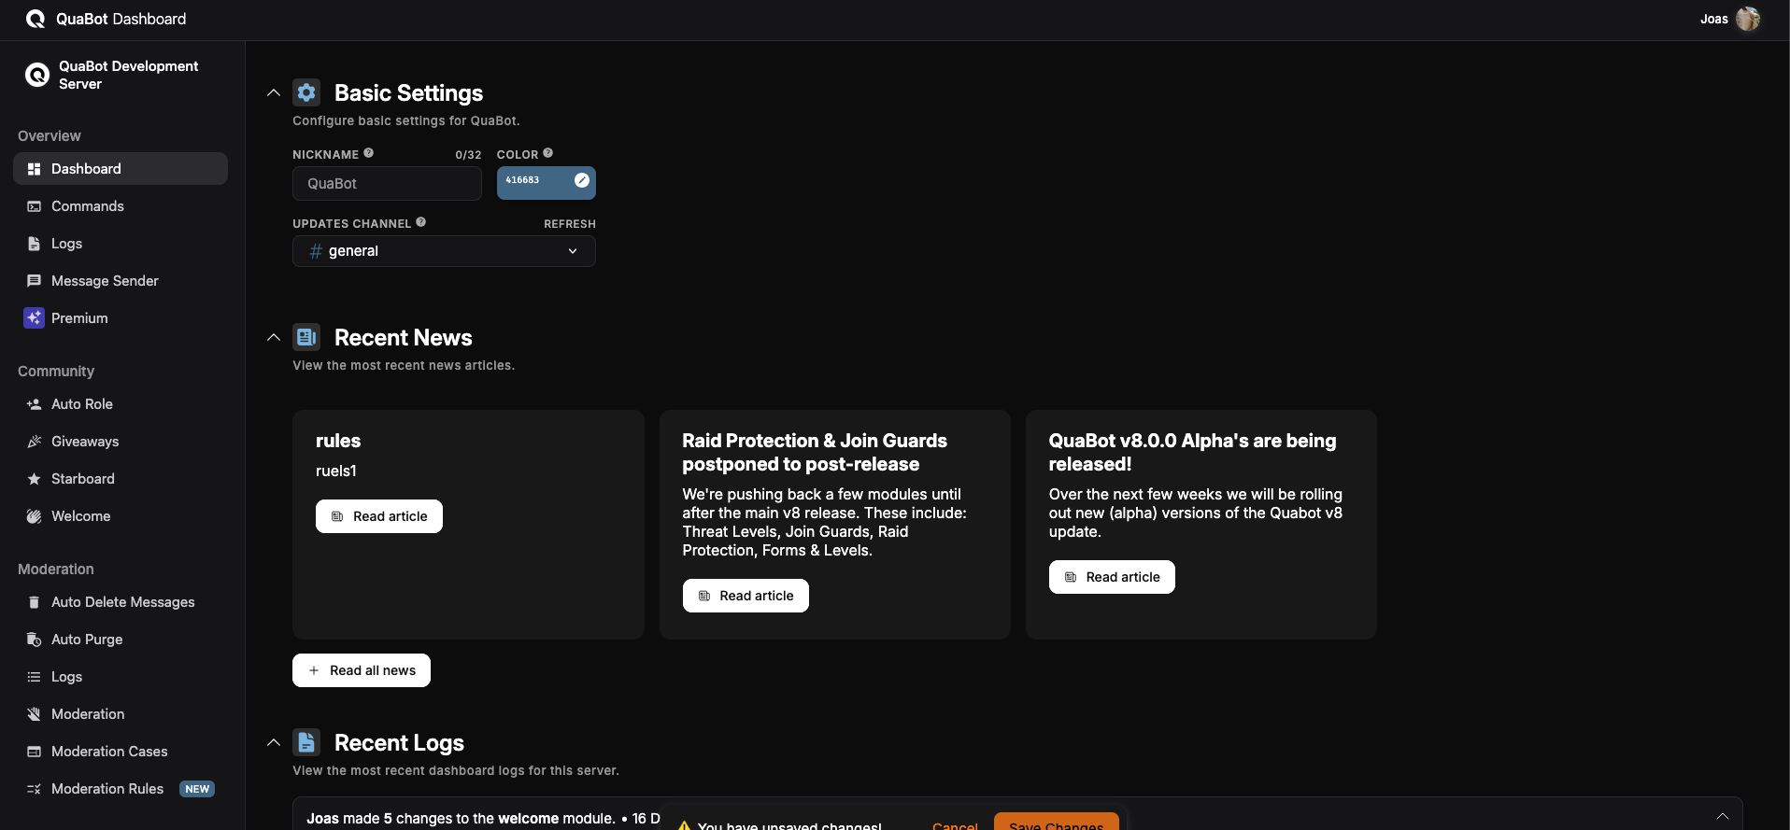Click the Moderation Cases card icon

tap(34, 752)
